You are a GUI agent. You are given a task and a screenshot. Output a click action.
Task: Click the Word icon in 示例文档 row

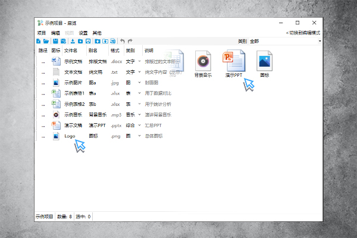56,61
